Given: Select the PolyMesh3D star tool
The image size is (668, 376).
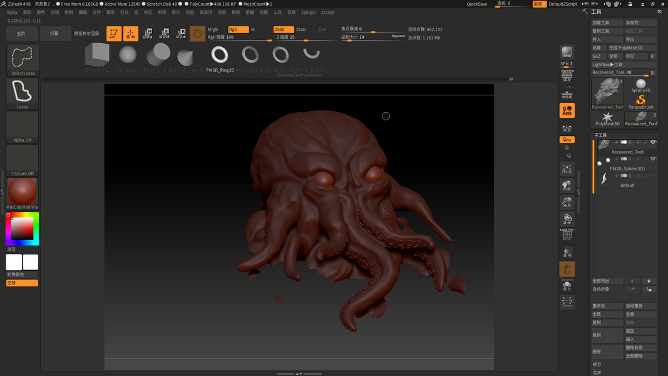Looking at the screenshot, I should (607, 119).
